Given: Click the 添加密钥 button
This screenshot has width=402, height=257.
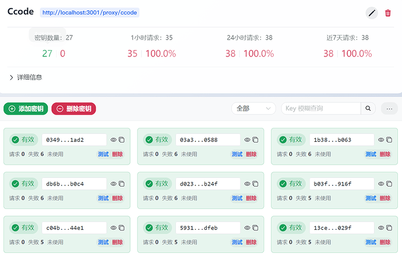Looking at the screenshot, I should [26, 109].
